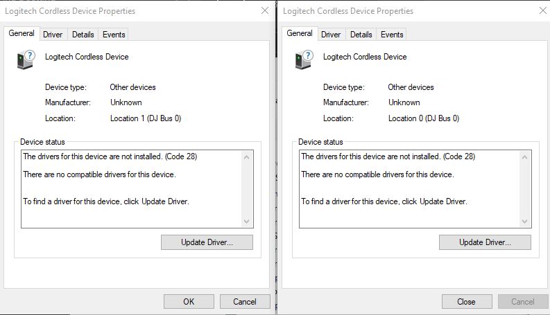
Task: Close the right Properties window with X
Action: (543, 11)
